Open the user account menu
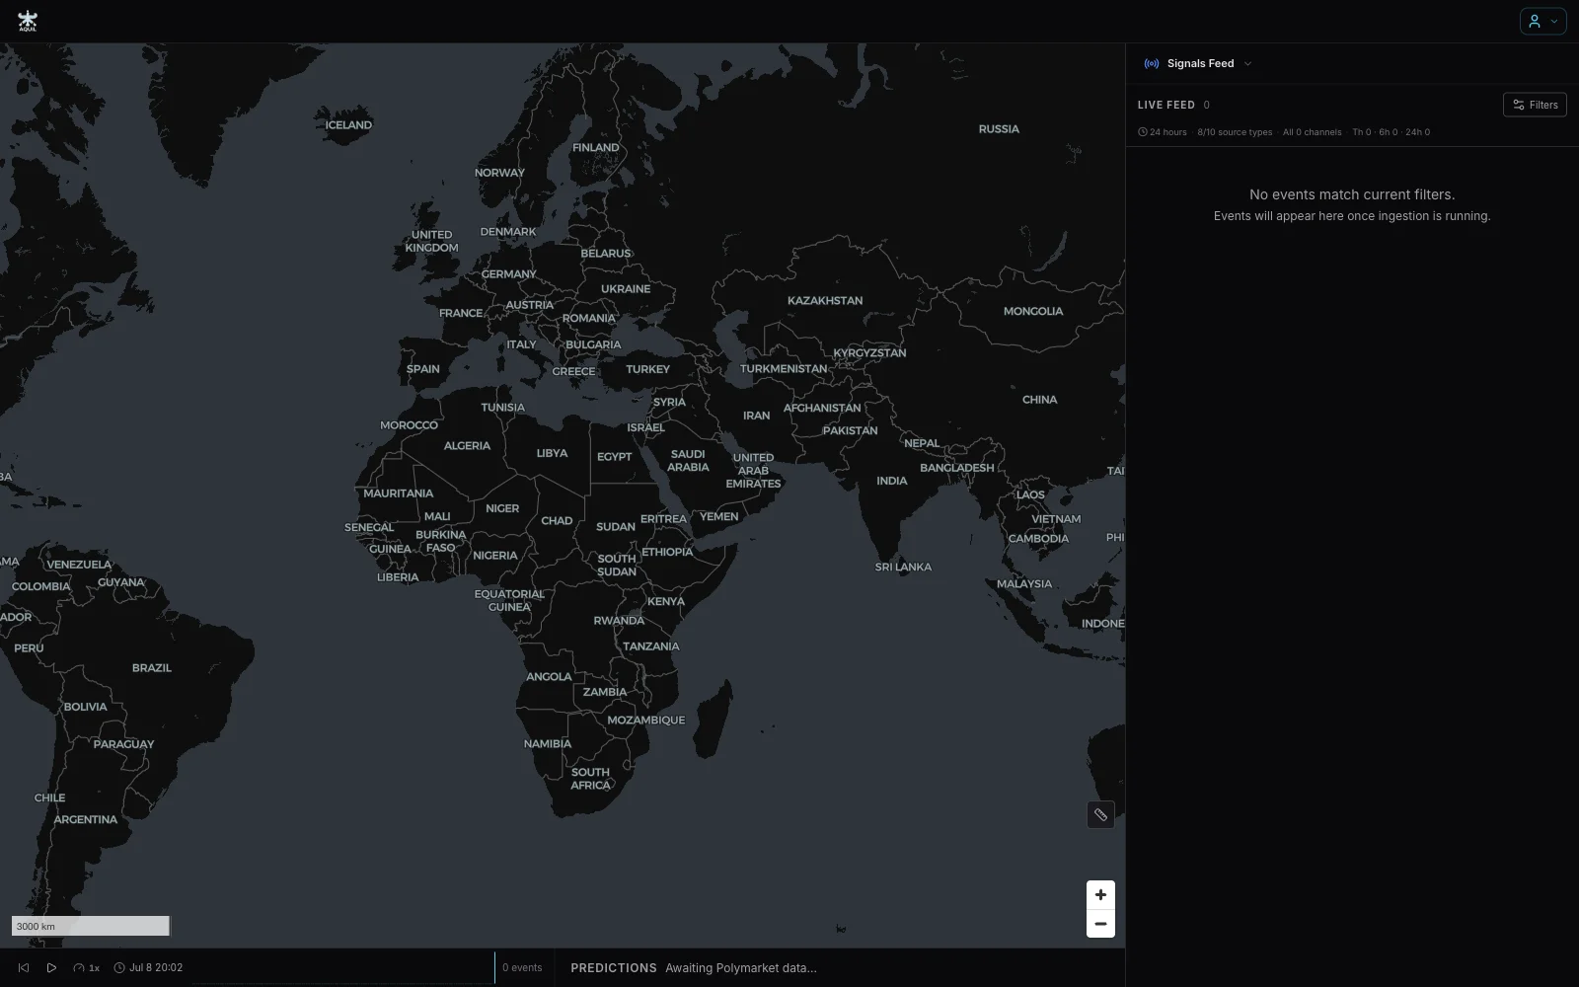 (1542, 21)
